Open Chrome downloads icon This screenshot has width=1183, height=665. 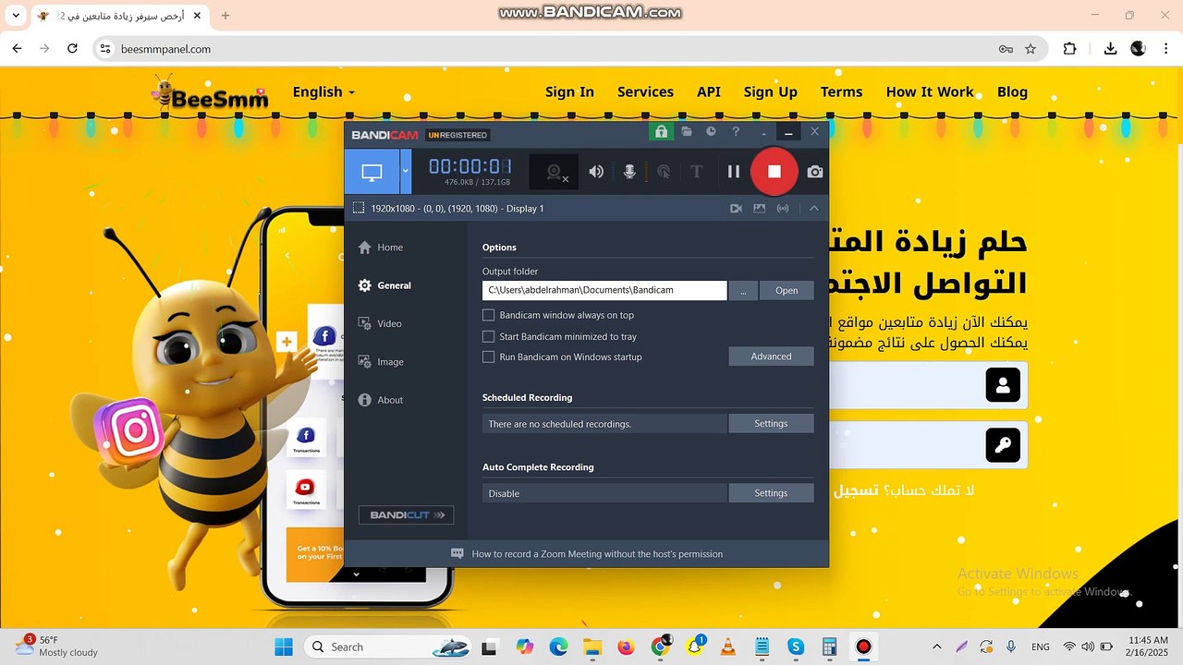[x=1110, y=49]
